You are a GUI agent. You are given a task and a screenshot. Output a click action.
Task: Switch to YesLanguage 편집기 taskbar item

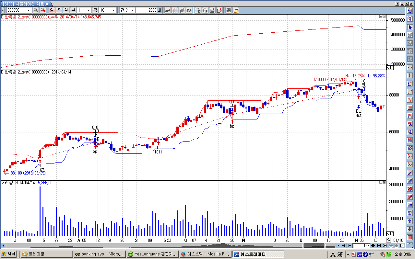pyautogui.click(x=152, y=254)
